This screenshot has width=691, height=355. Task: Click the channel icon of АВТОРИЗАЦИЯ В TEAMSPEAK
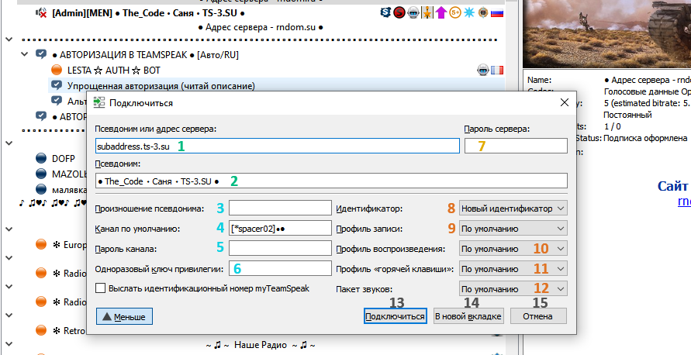[41, 54]
